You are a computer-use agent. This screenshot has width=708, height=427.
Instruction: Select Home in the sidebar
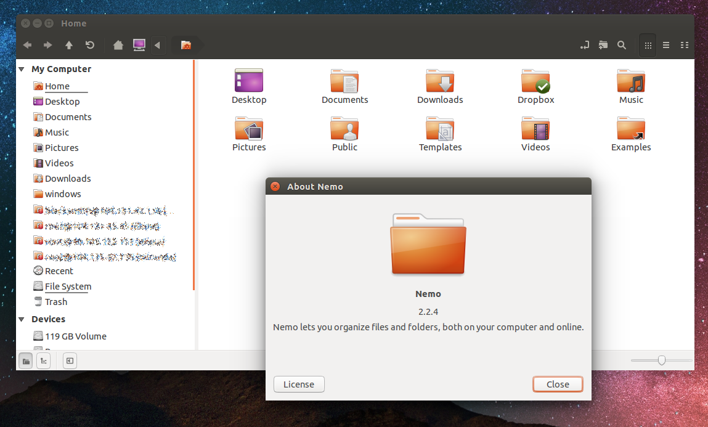pyautogui.click(x=57, y=86)
